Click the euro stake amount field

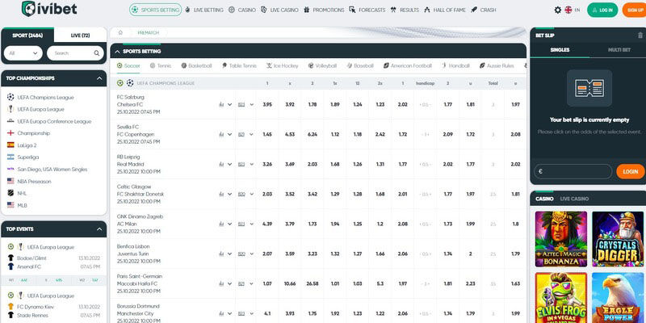573,171
